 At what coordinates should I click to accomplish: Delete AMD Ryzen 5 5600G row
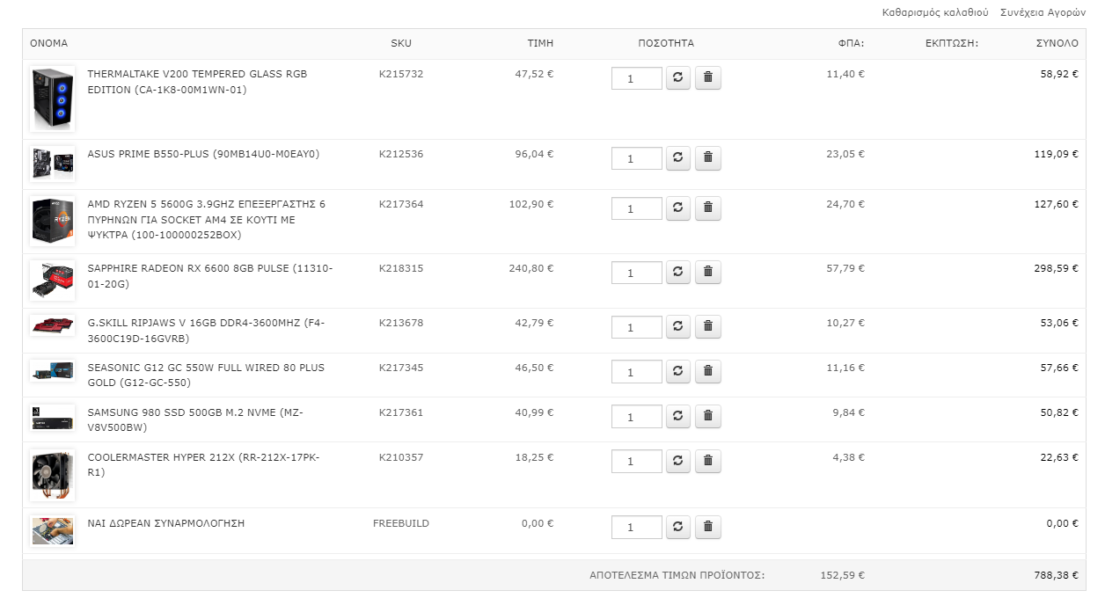708,208
